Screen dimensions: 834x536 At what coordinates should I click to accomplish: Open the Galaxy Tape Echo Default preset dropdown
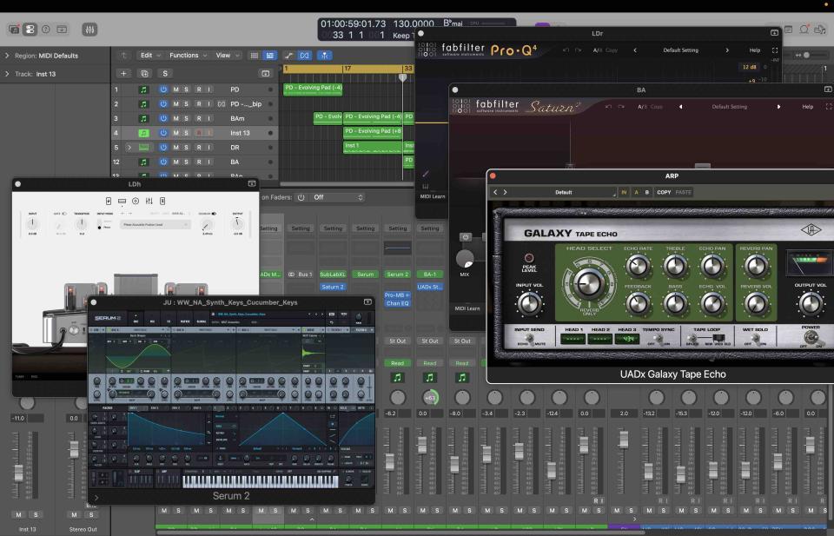coord(565,192)
